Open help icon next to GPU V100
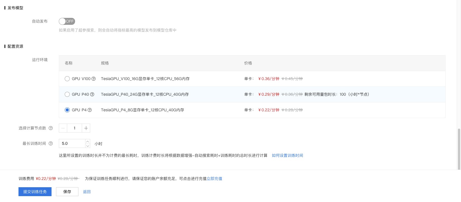Screen dimensions: 461x202 (94, 79)
